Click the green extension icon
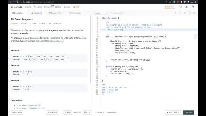 174,2
